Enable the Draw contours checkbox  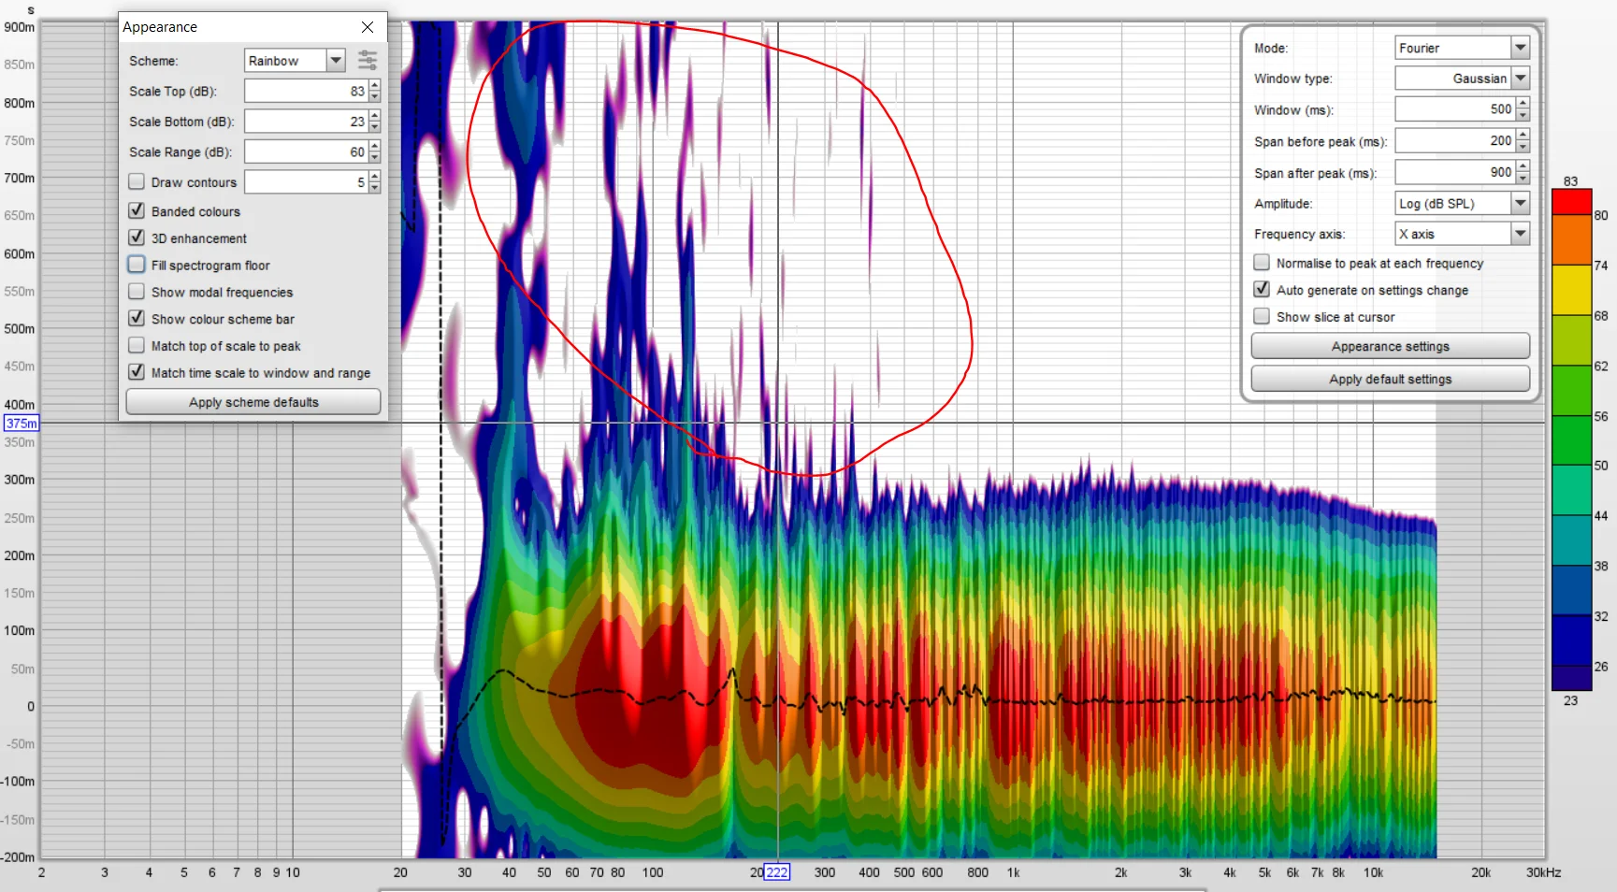(x=137, y=182)
